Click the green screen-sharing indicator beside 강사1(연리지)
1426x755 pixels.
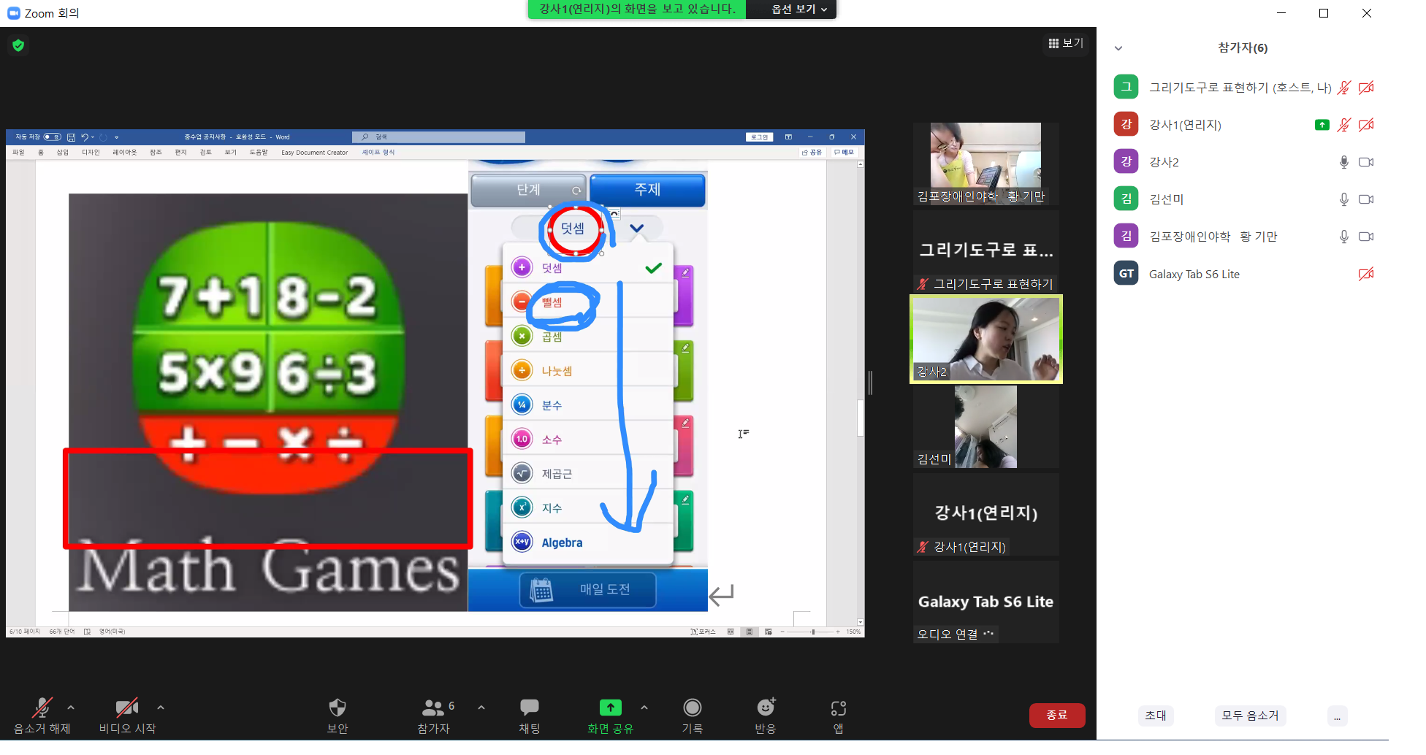(x=1322, y=125)
